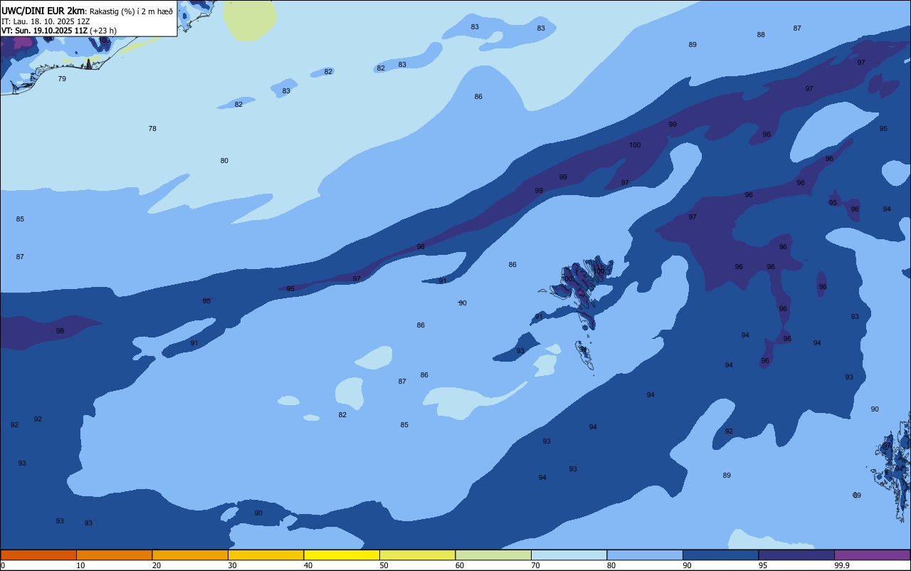Click the humidity value 98 on map
Image resolution: width=911 pixels, height=571 pixels.
60,331
